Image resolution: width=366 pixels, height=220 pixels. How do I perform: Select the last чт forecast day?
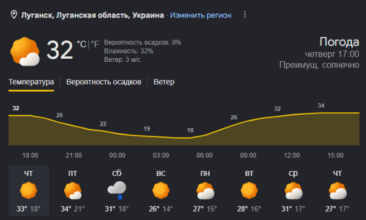click(x=338, y=190)
